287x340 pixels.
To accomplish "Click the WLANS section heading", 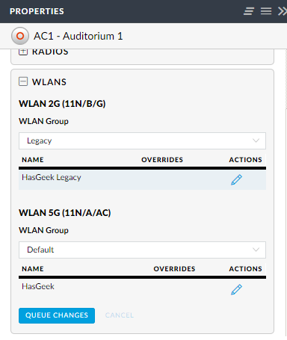I will point(49,82).
